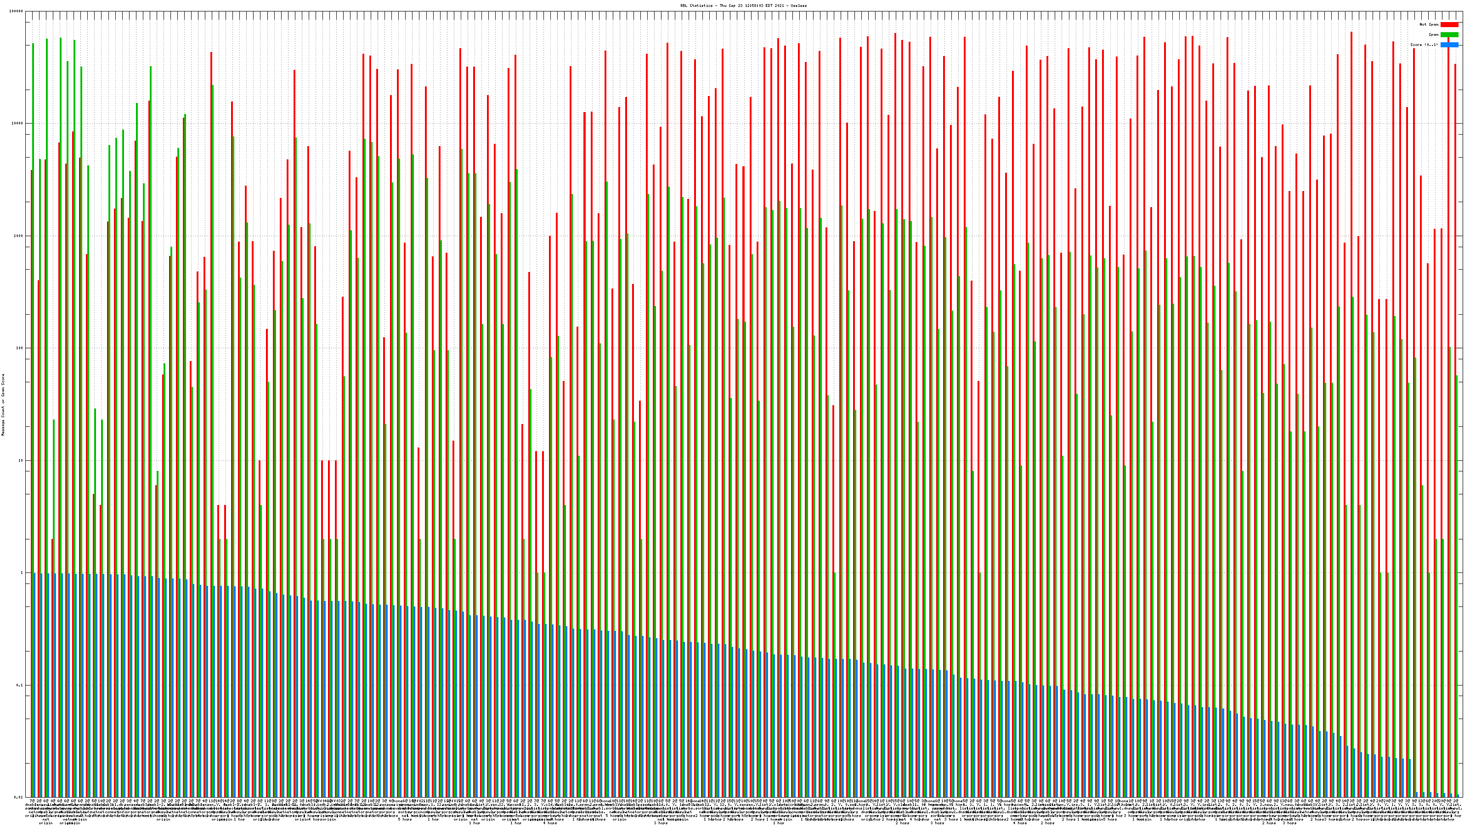Click the 100000 y-axis tick label
The height and width of the screenshot is (827, 1470).
tap(17, 11)
